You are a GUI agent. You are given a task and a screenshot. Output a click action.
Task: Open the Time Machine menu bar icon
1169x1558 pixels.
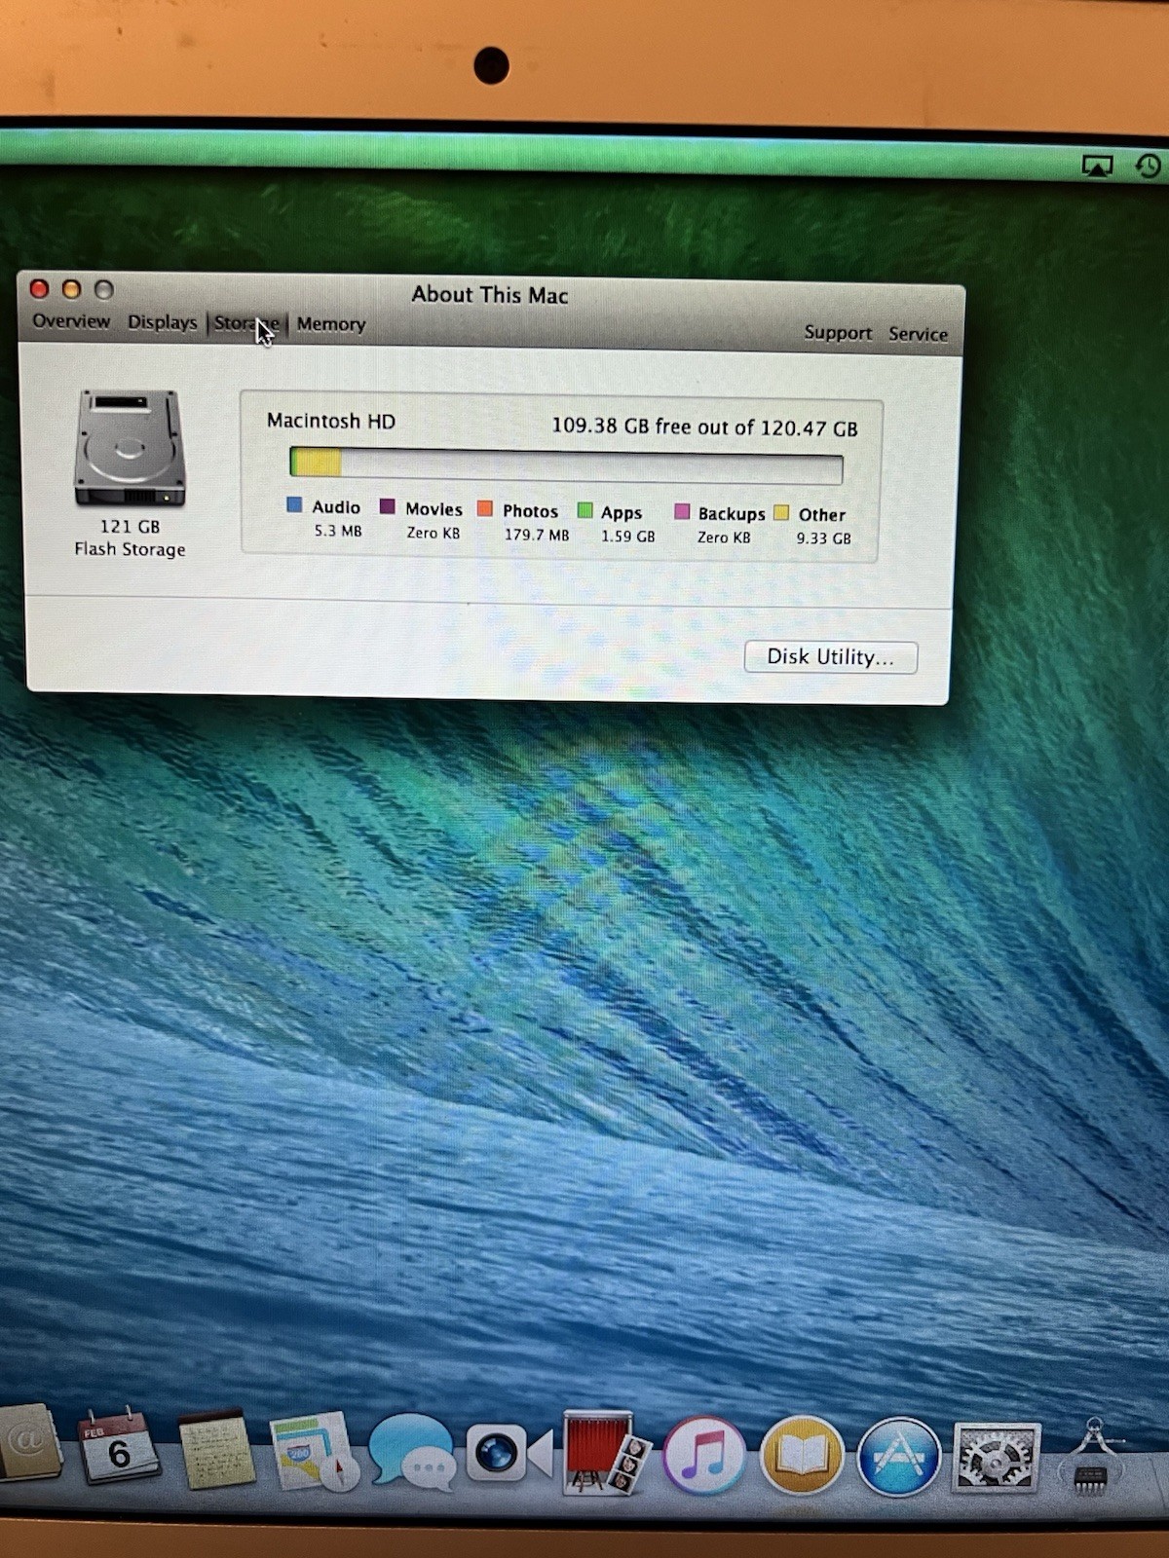pos(1150,166)
